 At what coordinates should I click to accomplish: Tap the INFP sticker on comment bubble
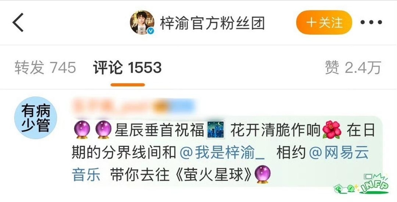361,183
